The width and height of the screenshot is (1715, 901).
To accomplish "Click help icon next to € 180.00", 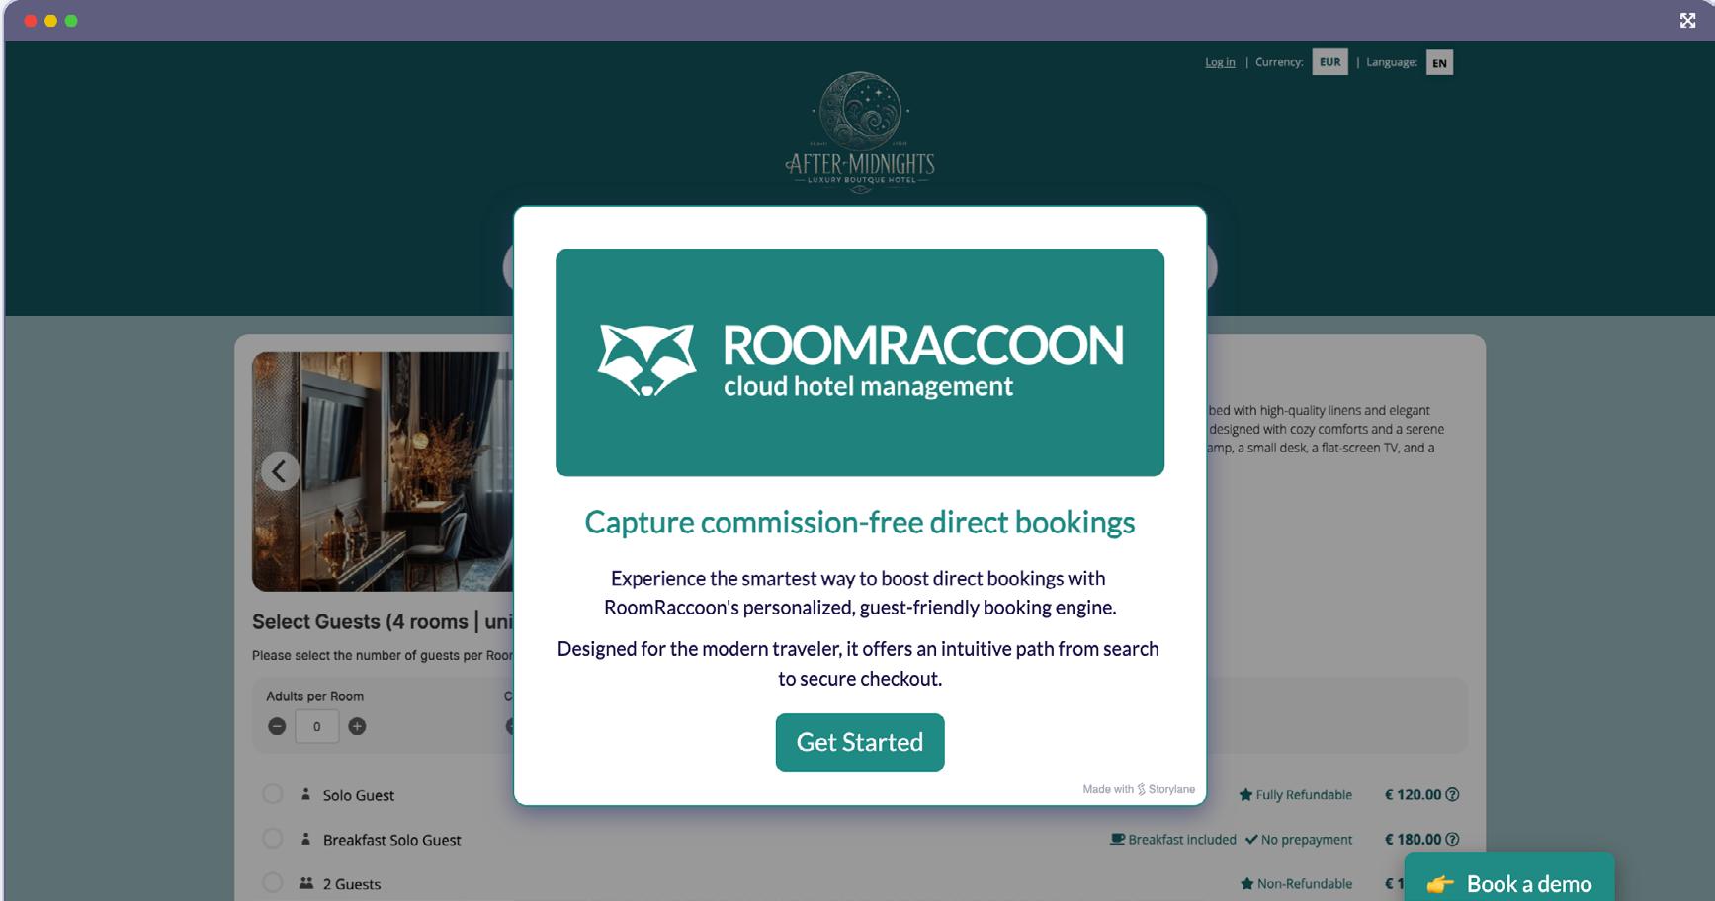I will (x=1452, y=839).
